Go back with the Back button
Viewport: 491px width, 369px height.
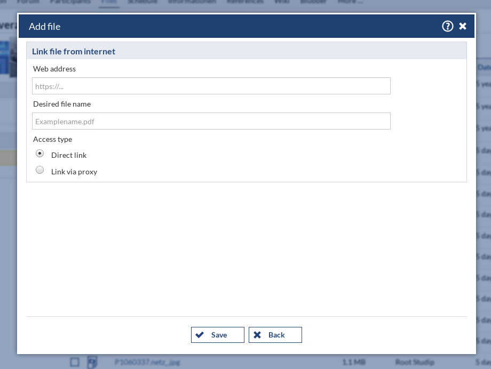275,335
